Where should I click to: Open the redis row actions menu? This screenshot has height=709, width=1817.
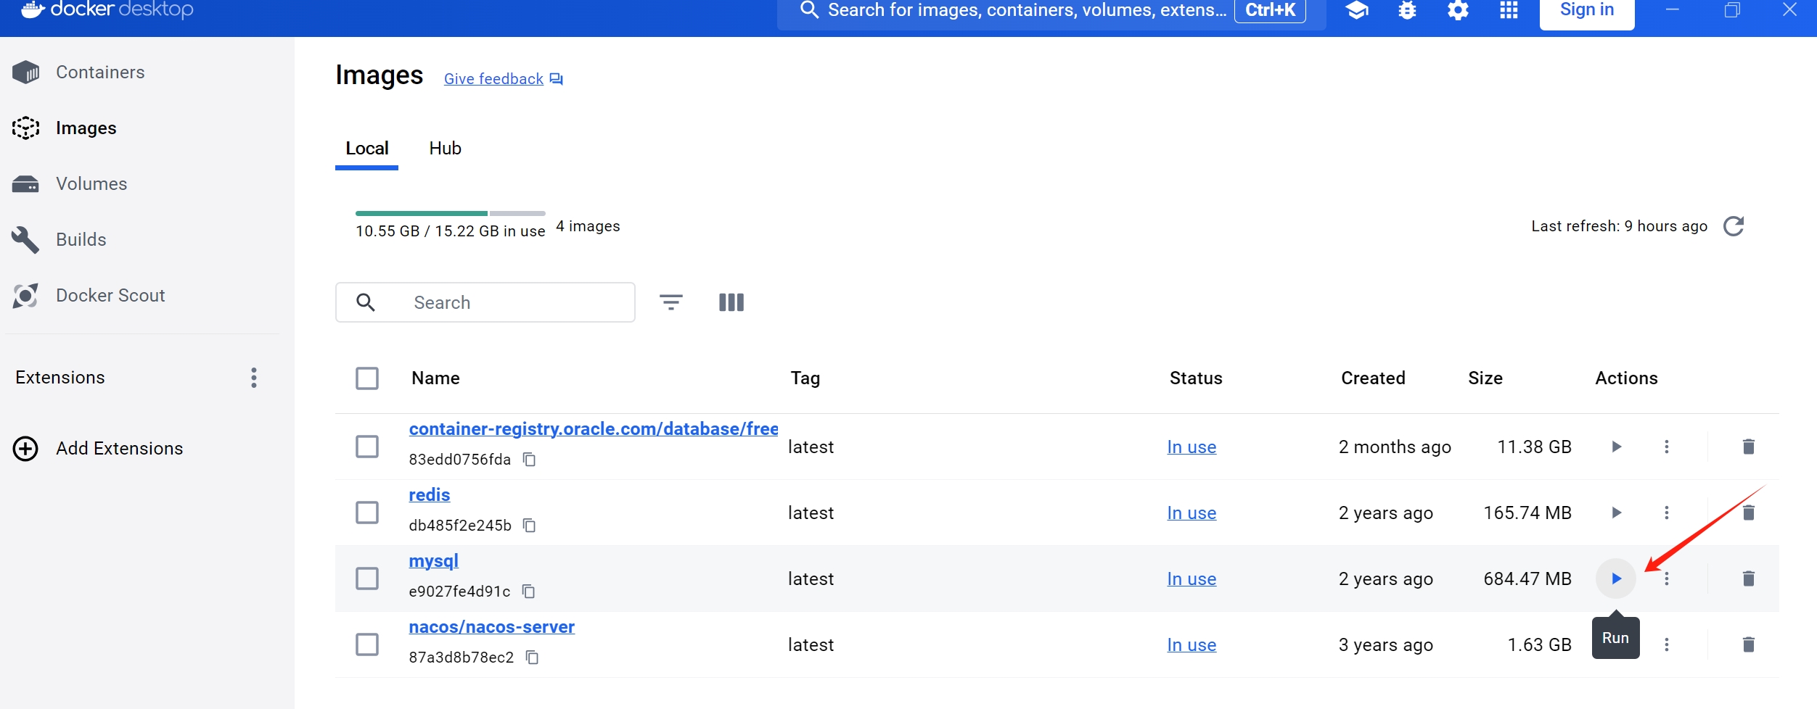pyautogui.click(x=1667, y=513)
